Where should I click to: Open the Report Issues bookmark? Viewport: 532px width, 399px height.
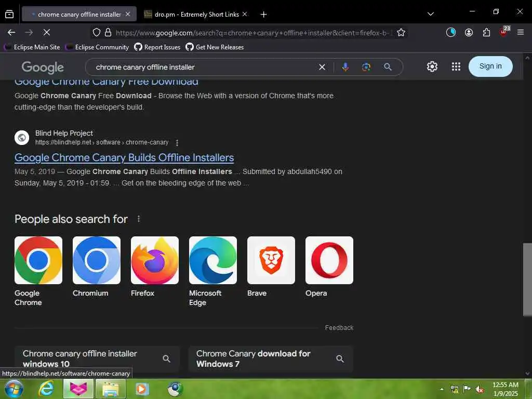point(157,47)
